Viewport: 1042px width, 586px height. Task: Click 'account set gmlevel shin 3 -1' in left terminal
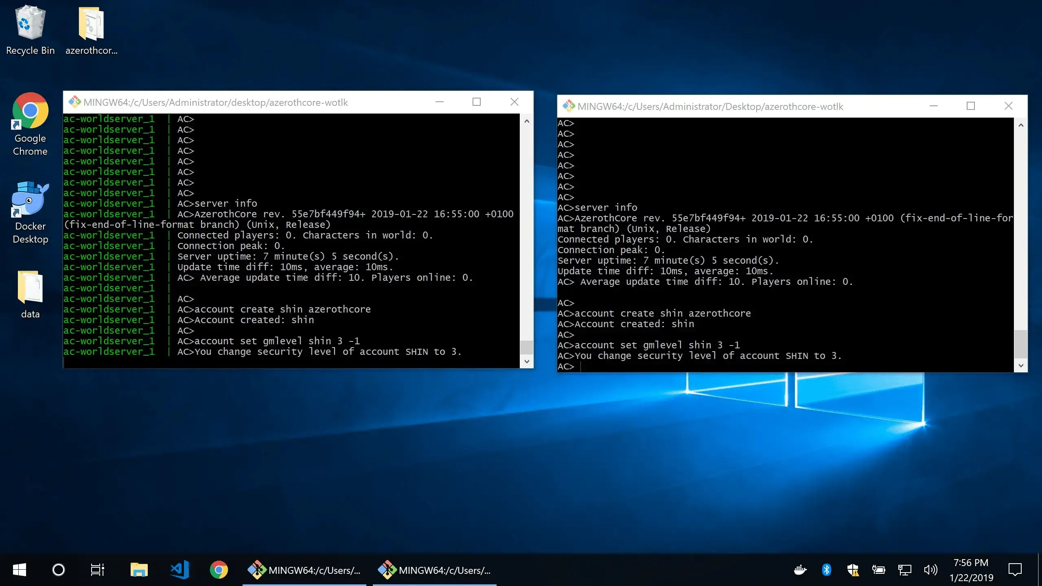coord(277,341)
